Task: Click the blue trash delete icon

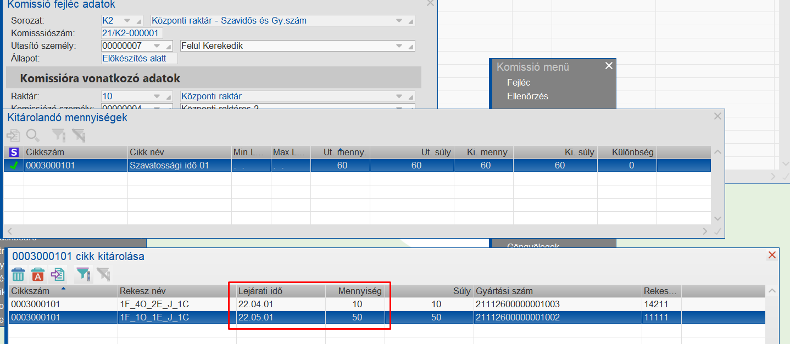Action: pyautogui.click(x=18, y=274)
